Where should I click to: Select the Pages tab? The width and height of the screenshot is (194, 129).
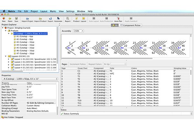tap(64, 64)
